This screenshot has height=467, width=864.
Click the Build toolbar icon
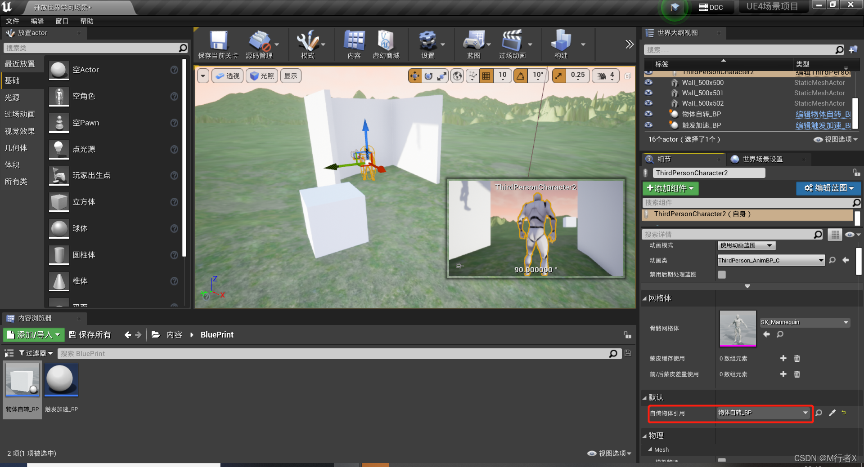[x=561, y=41]
